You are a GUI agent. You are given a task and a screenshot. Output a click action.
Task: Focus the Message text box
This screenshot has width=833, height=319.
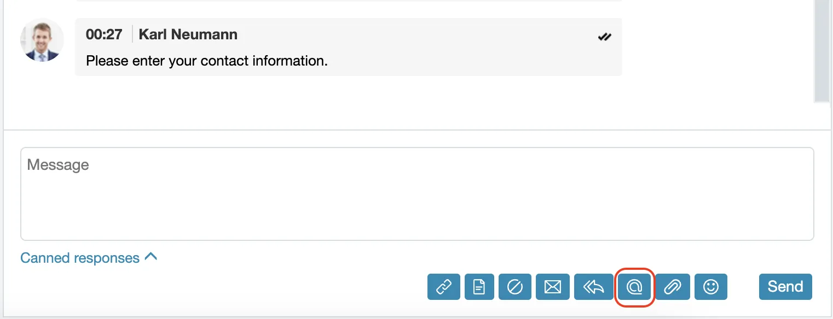click(417, 194)
